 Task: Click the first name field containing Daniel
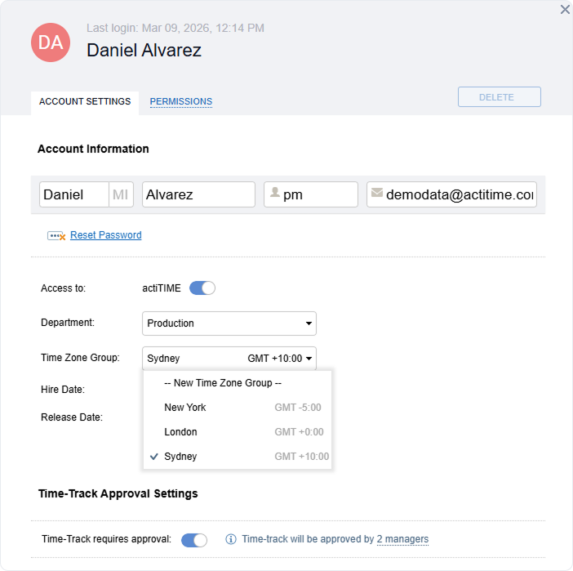click(x=73, y=194)
